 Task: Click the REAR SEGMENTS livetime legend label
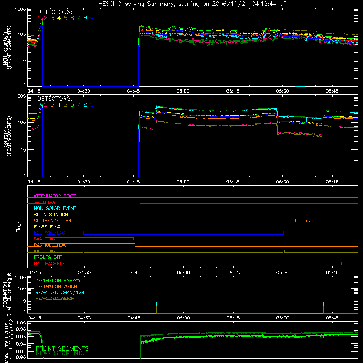60,353
